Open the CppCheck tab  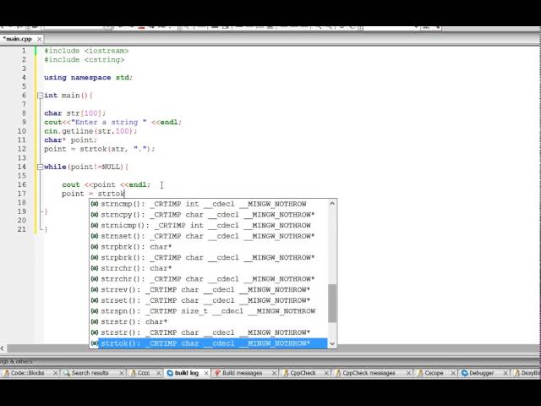click(x=303, y=373)
